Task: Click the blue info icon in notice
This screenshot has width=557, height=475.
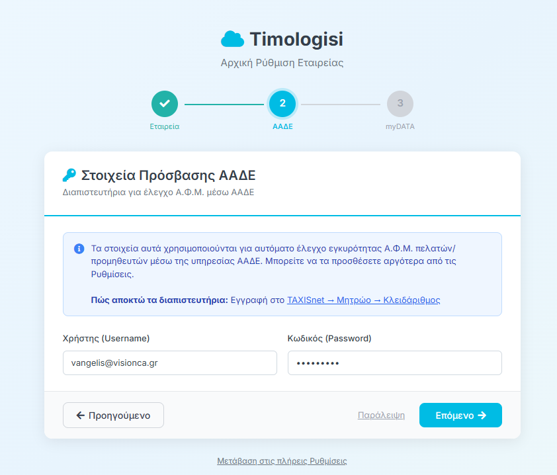Action: tap(79, 249)
